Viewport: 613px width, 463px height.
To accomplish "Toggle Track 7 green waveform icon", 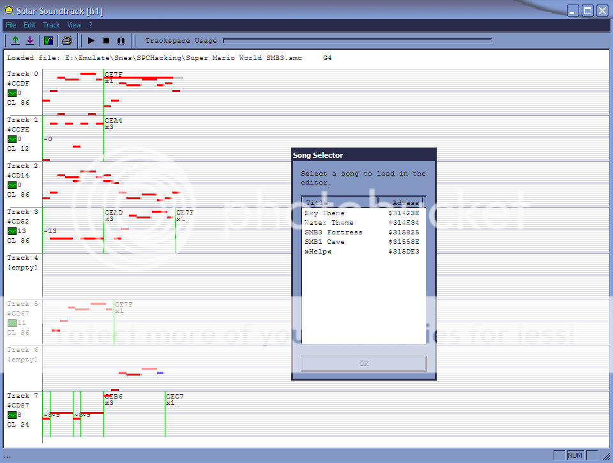I will (x=11, y=415).
